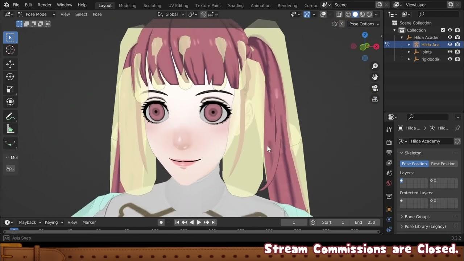This screenshot has height=261, width=464.
Task: Click the Rest Position button
Action: 443,164
